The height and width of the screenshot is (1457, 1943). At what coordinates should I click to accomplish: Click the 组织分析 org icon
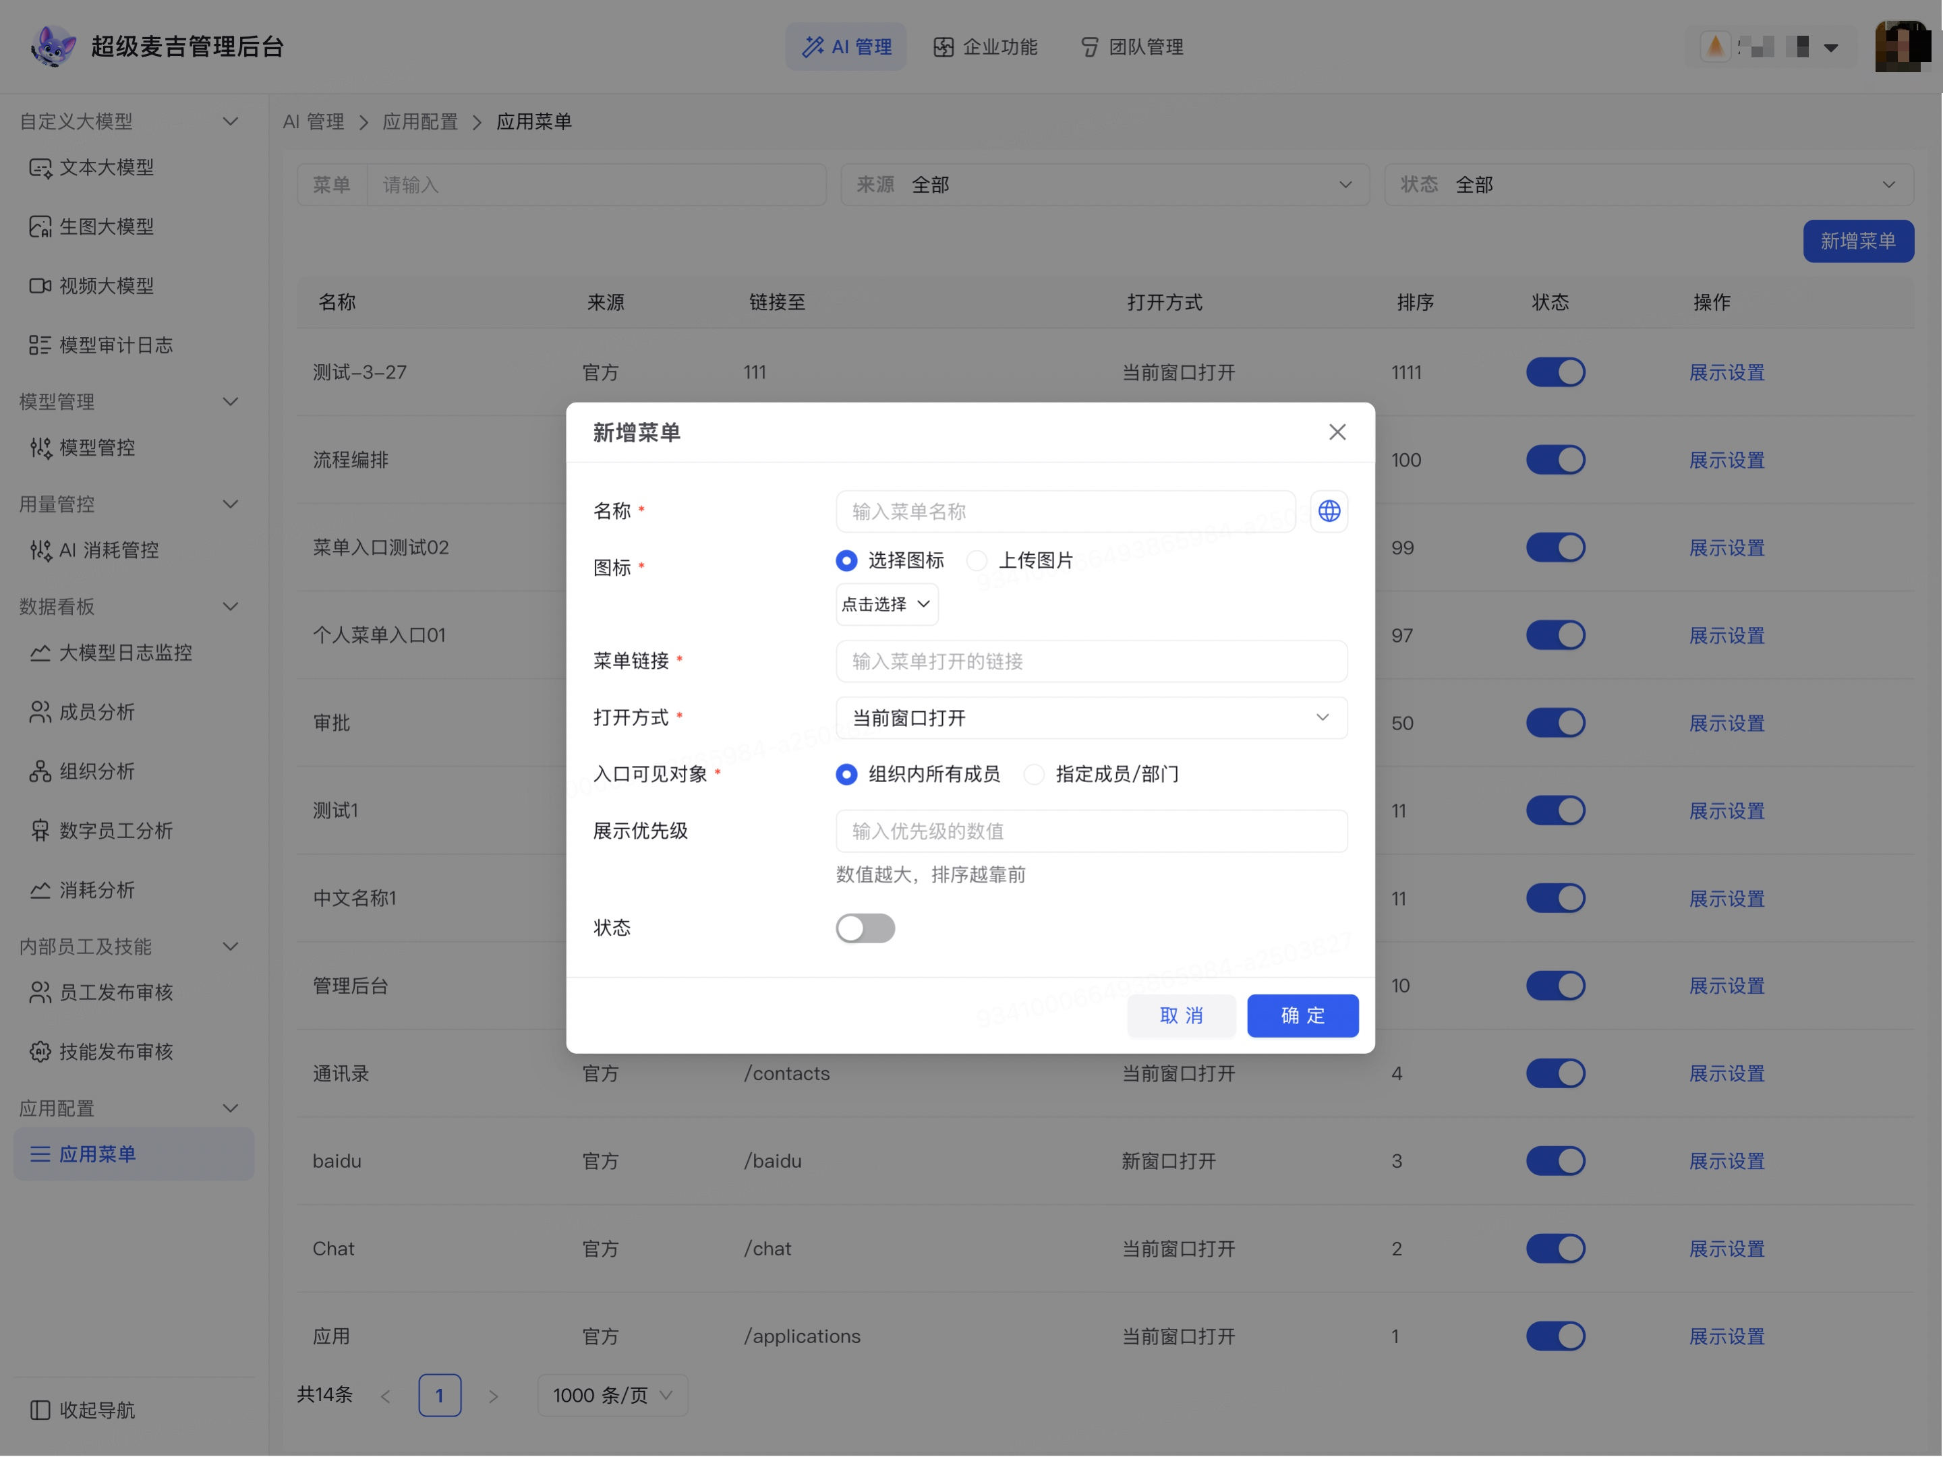click(x=40, y=771)
